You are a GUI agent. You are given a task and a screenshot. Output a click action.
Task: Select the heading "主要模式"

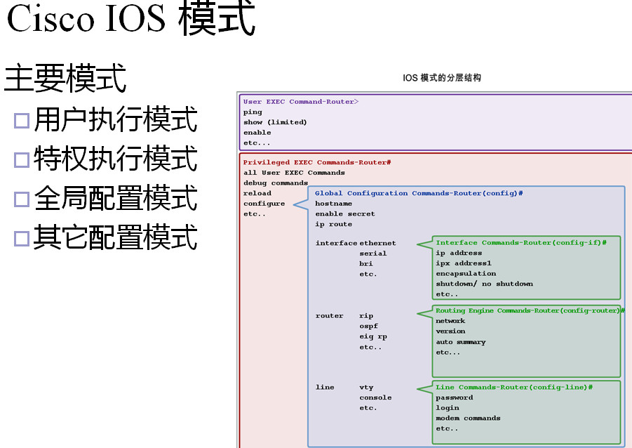pos(65,78)
